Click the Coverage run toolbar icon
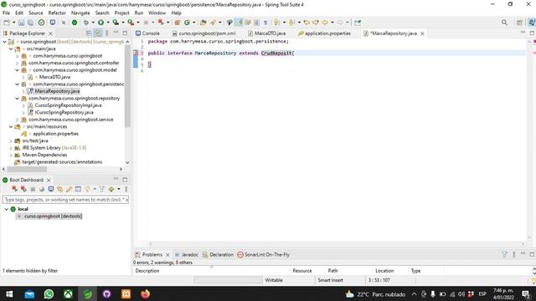The height and width of the screenshot is (301, 536). [116, 23]
